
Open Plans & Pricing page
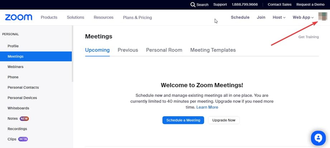click(137, 18)
